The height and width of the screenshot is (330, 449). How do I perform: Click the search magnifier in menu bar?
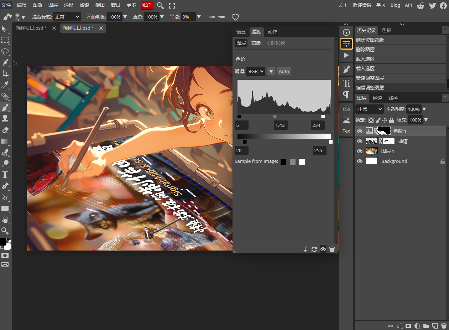161,5
